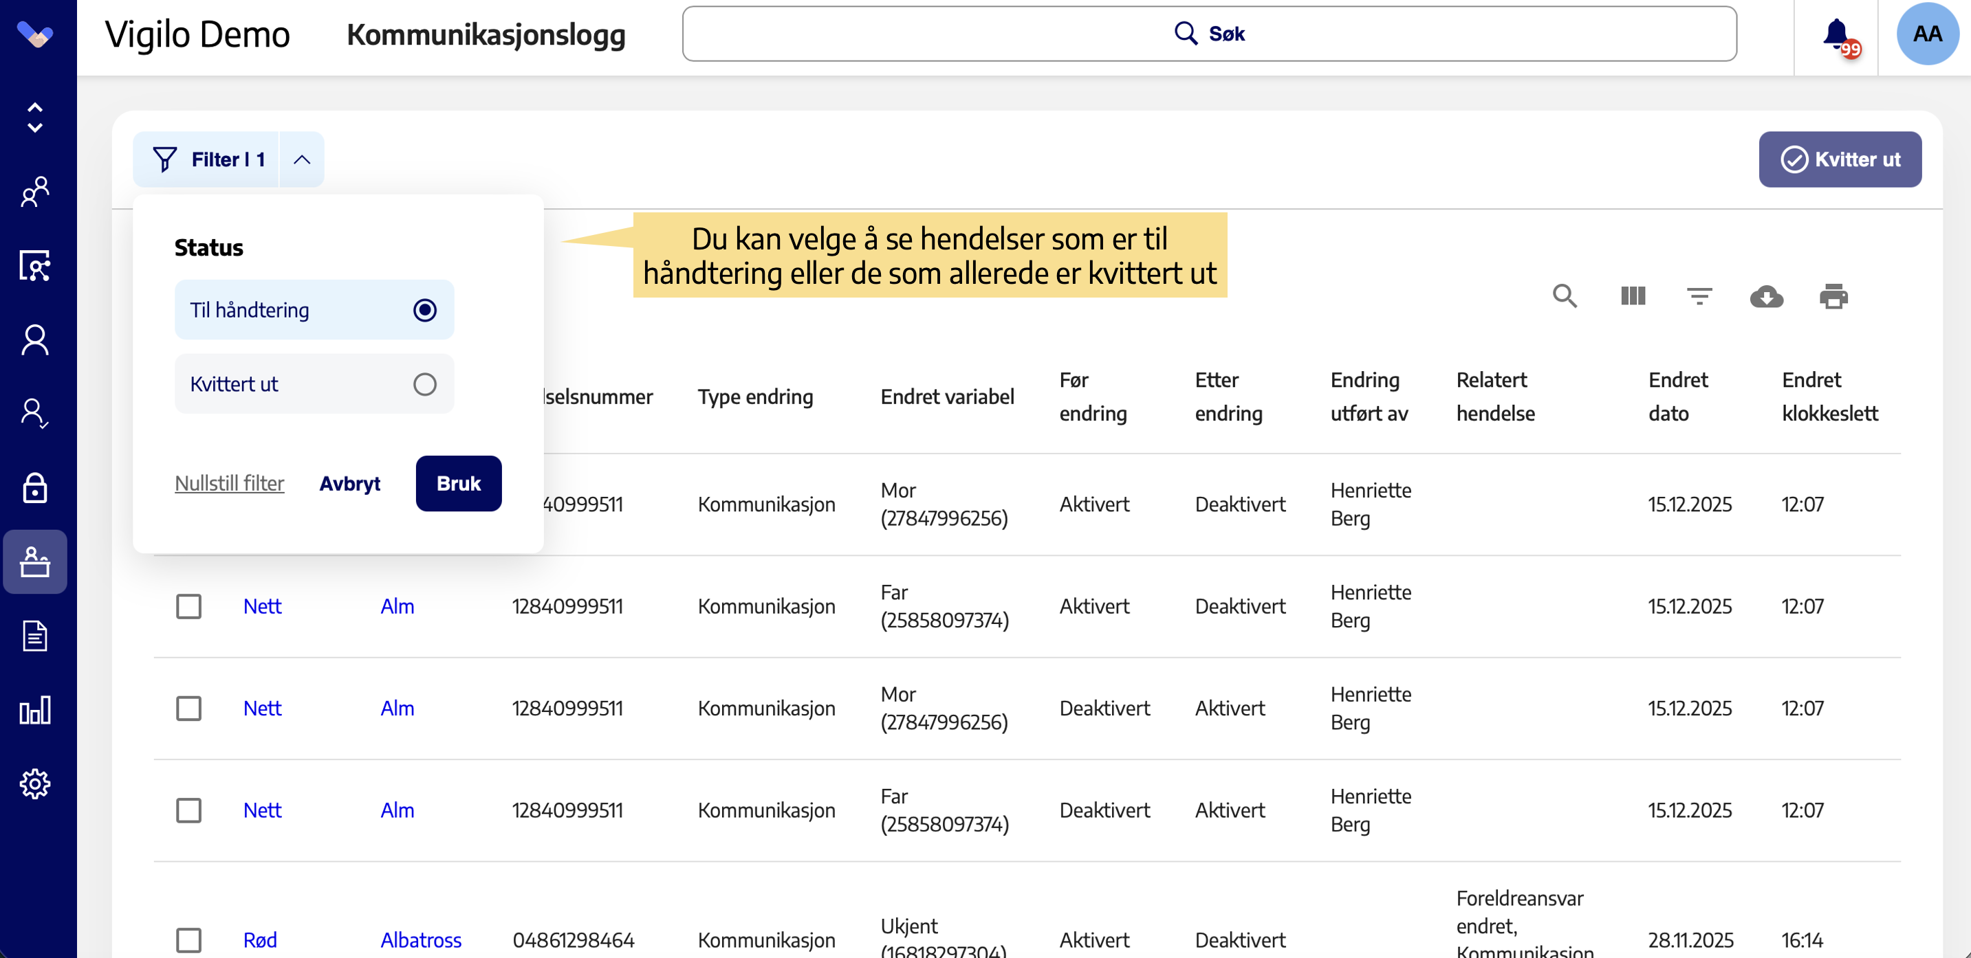Open the person-with-checkmark sidebar icon
The height and width of the screenshot is (958, 1971).
[35, 414]
